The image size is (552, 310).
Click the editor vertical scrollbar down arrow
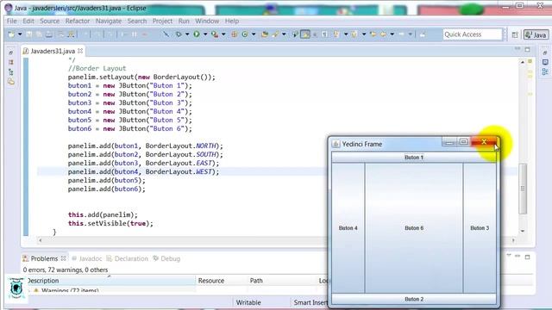523,232
